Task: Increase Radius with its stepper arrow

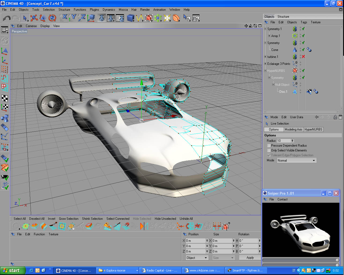Action: pyautogui.click(x=292, y=140)
